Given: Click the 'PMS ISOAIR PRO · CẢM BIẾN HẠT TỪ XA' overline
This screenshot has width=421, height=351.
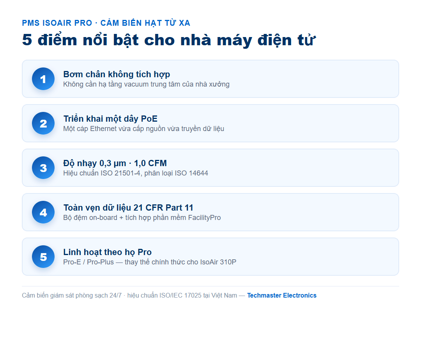Looking at the screenshot, I should (x=106, y=23).
